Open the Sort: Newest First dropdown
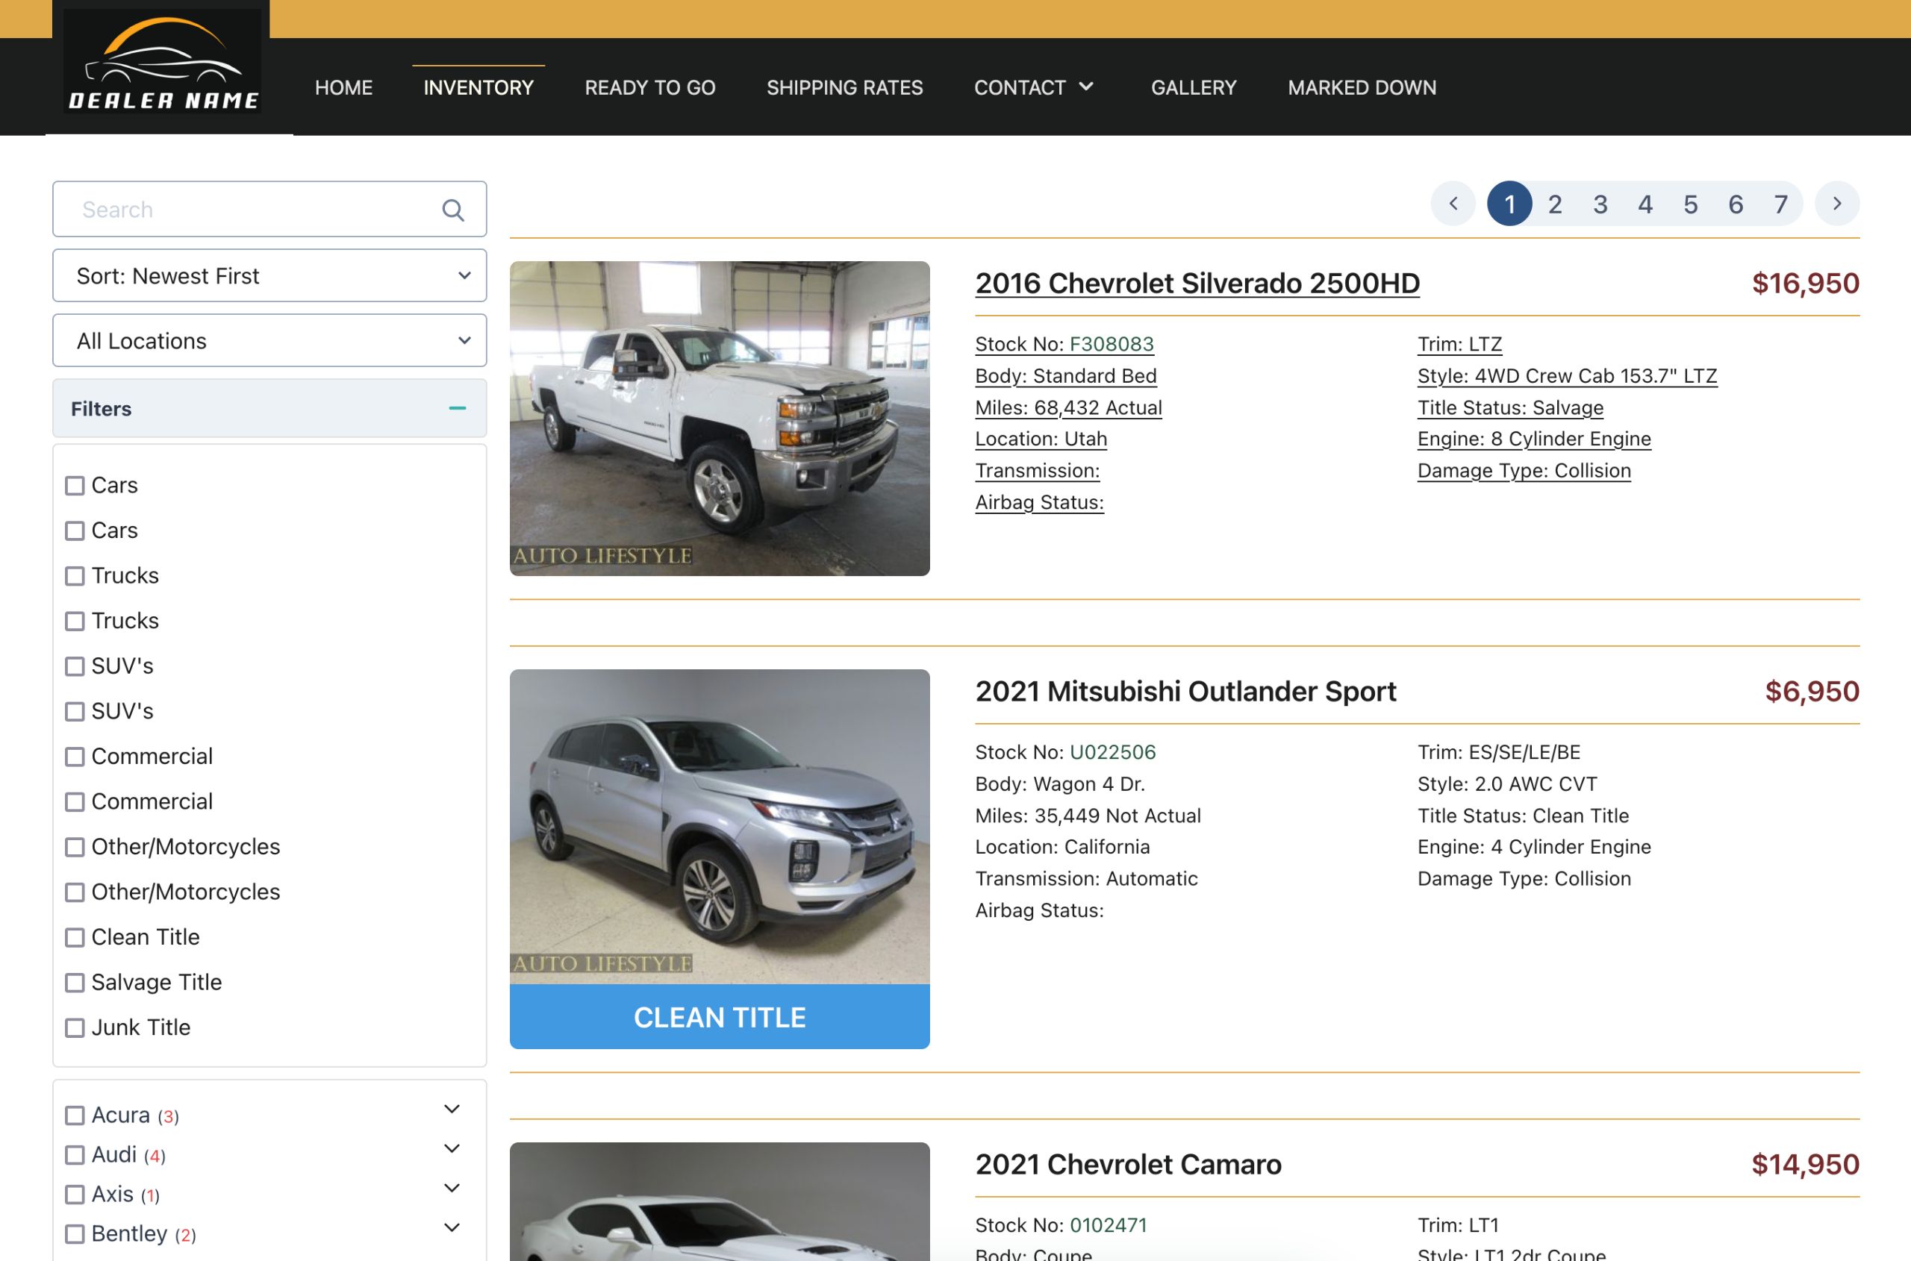The height and width of the screenshot is (1261, 1911). (x=269, y=276)
